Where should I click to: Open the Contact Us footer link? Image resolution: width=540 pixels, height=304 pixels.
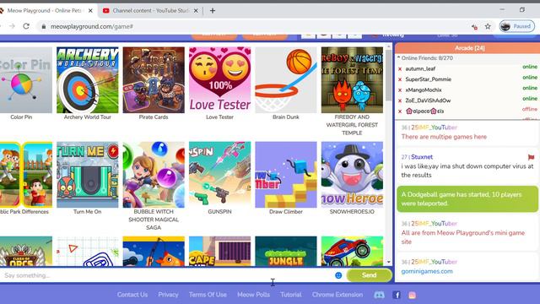(132, 295)
